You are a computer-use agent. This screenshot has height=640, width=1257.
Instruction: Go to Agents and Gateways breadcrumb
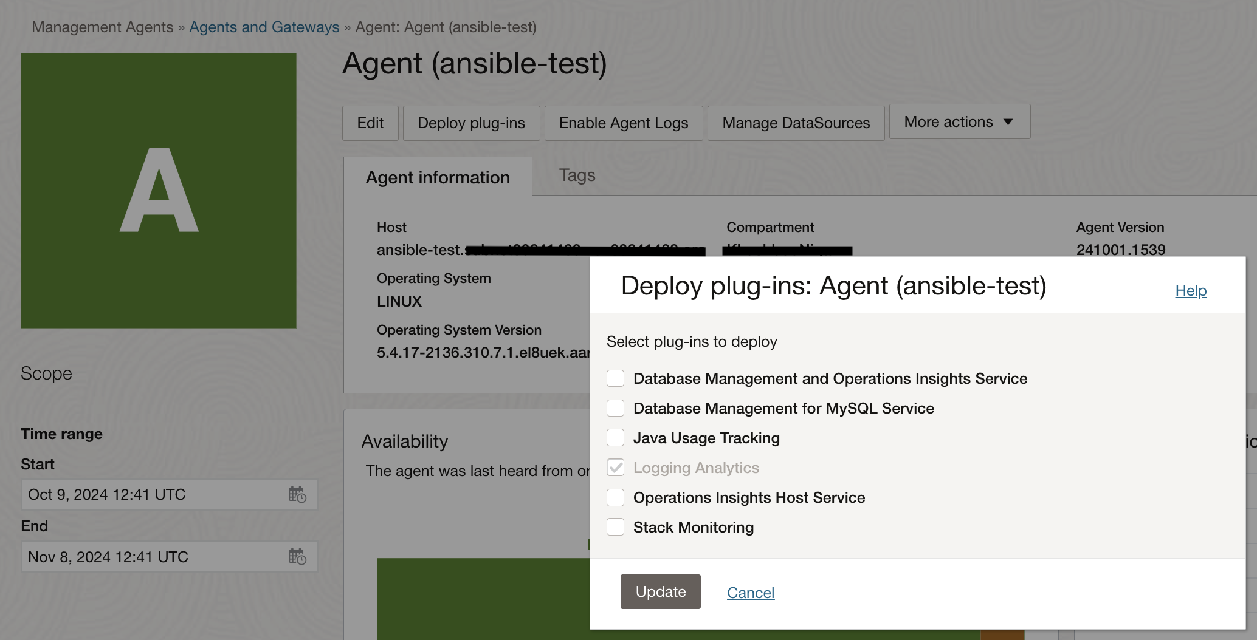pos(264,27)
